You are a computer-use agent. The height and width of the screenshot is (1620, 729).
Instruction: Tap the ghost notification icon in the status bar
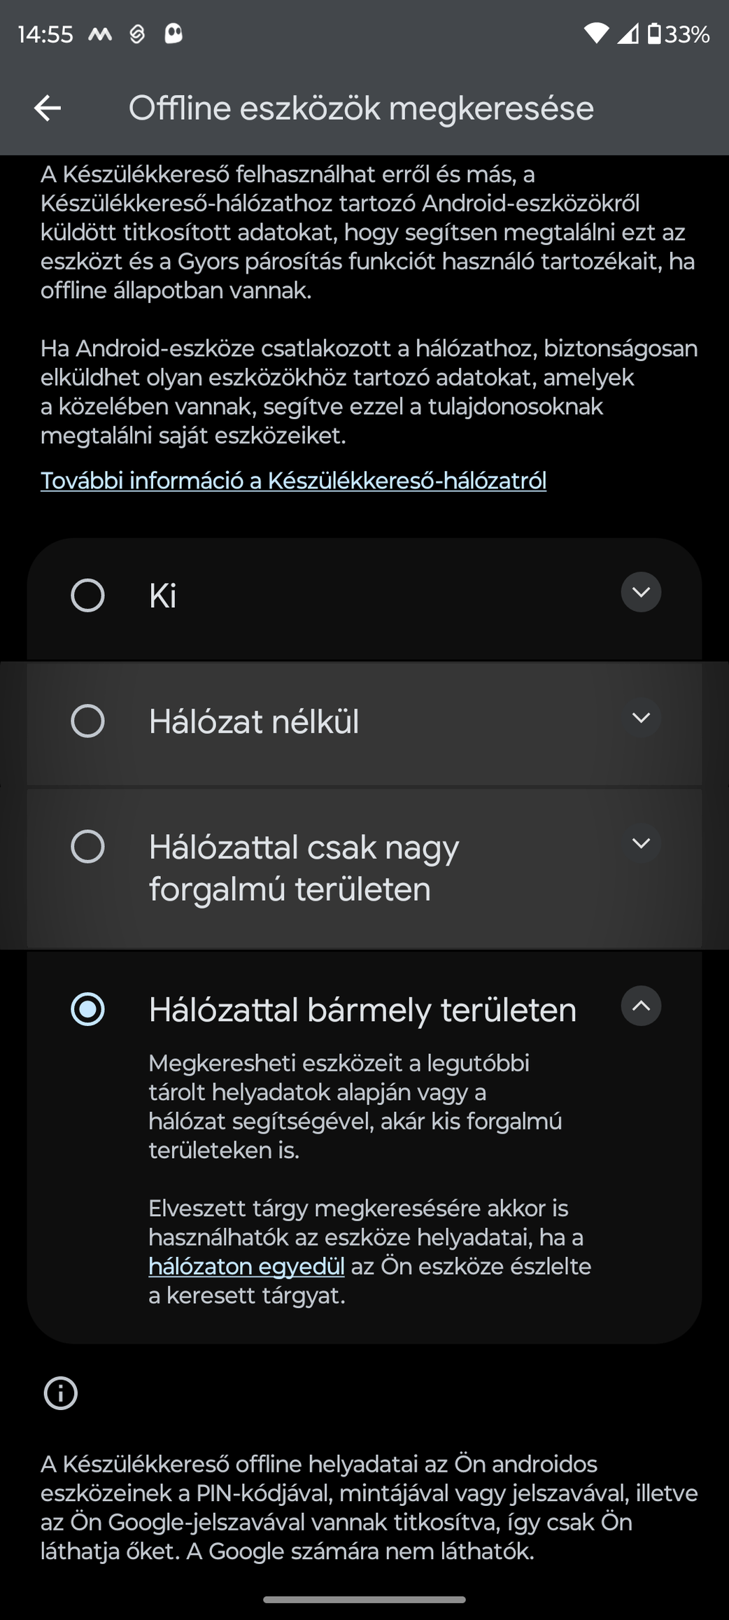(174, 33)
